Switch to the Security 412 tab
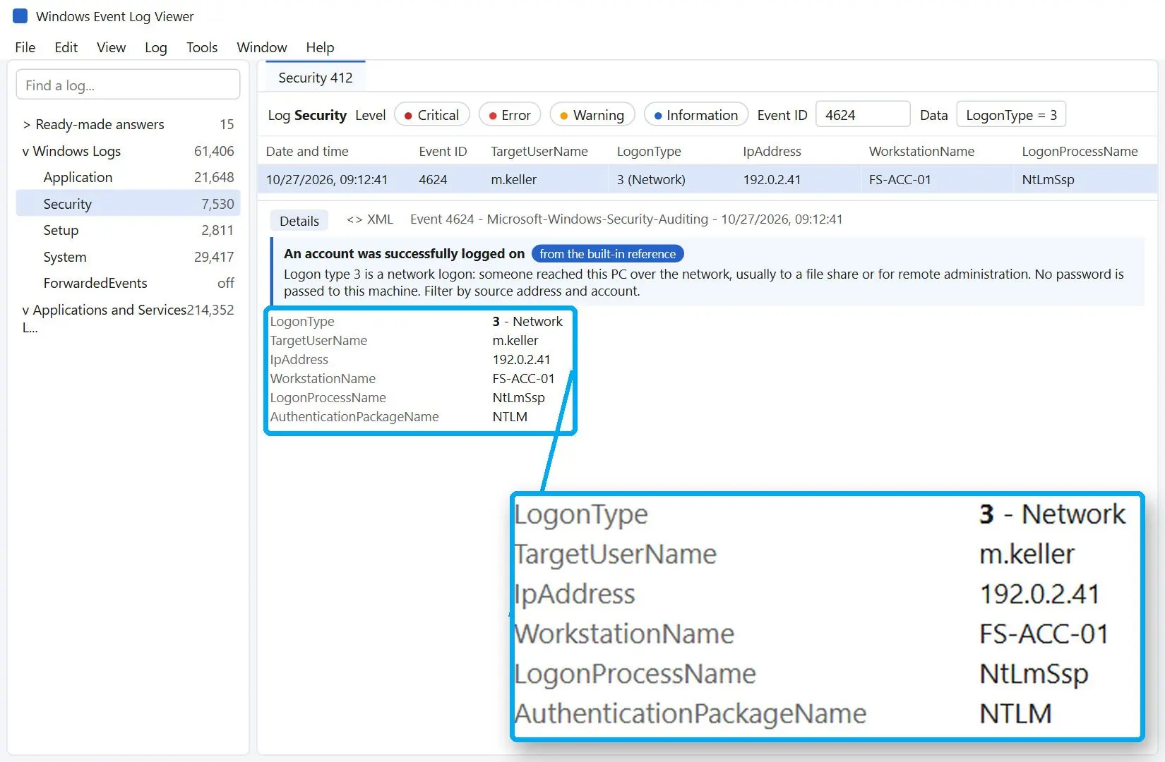1165x762 pixels. (316, 78)
